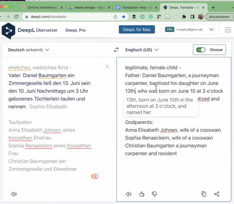The width and height of the screenshot is (234, 204).
Task: Click the stacked-layers extension icon
Action: (x=134, y=17)
